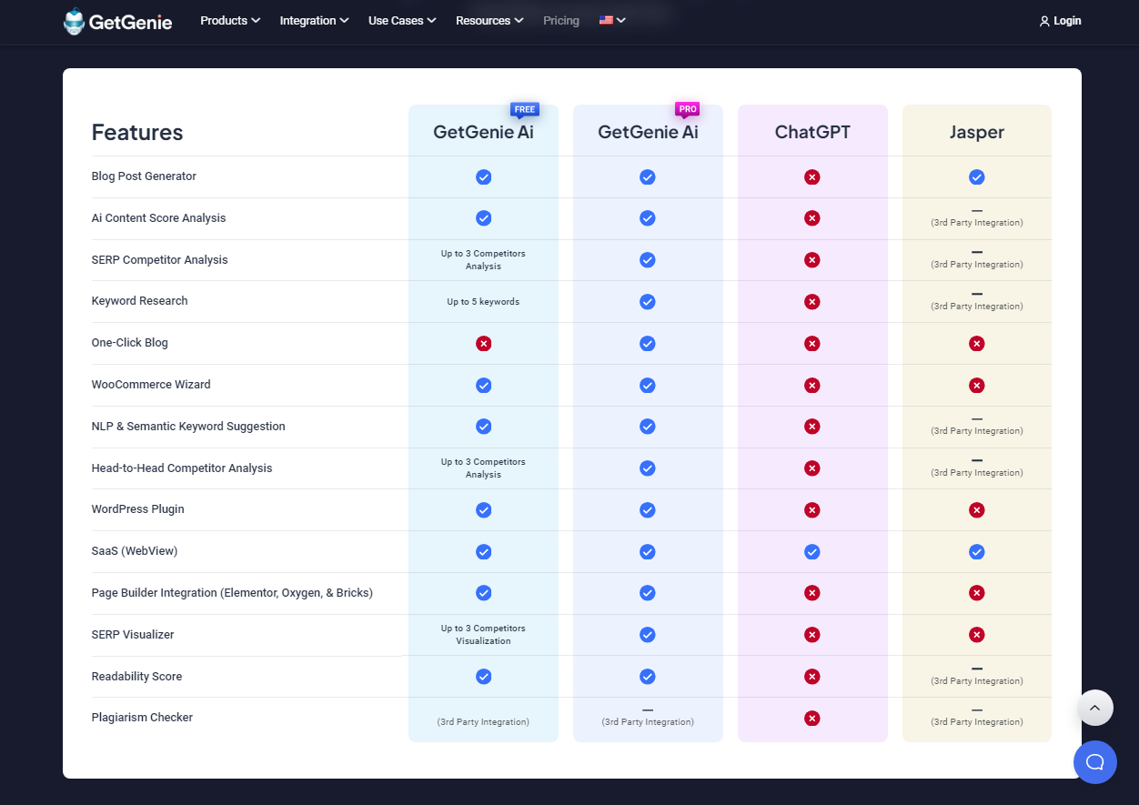Click Readability Score checkmark in Free column

tap(484, 677)
